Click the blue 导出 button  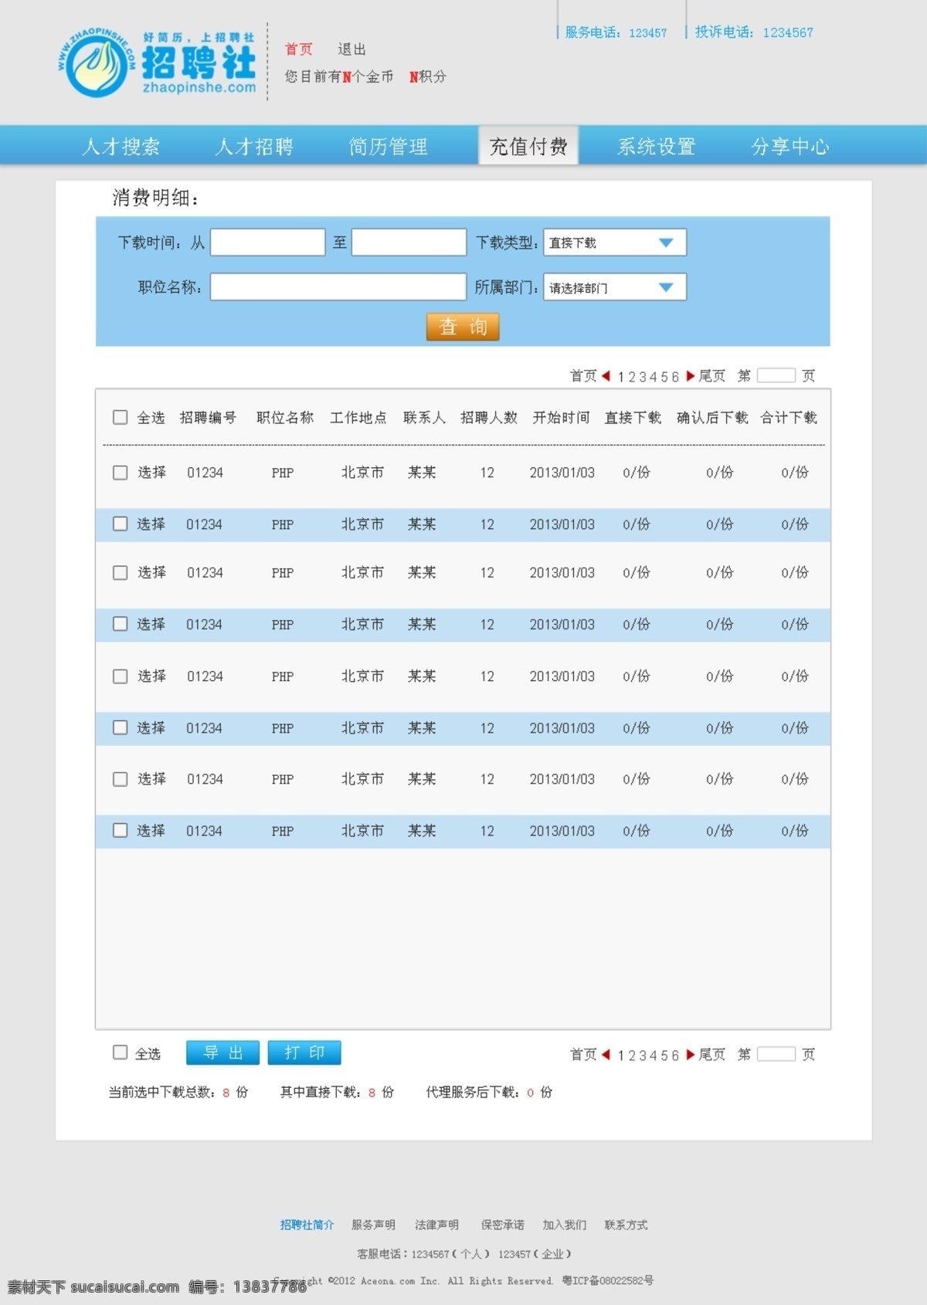(x=222, y=1052)
